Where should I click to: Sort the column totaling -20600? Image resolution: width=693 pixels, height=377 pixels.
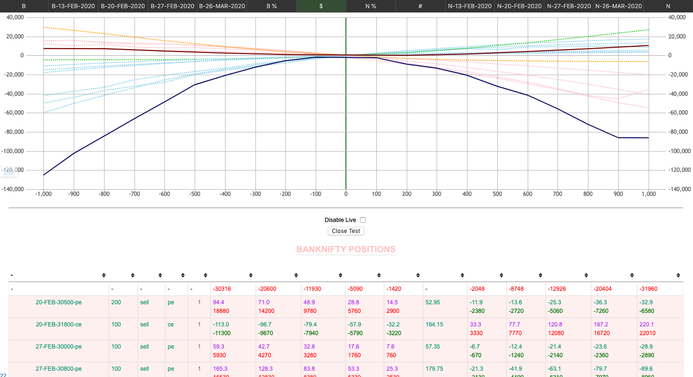click(296, 275)
